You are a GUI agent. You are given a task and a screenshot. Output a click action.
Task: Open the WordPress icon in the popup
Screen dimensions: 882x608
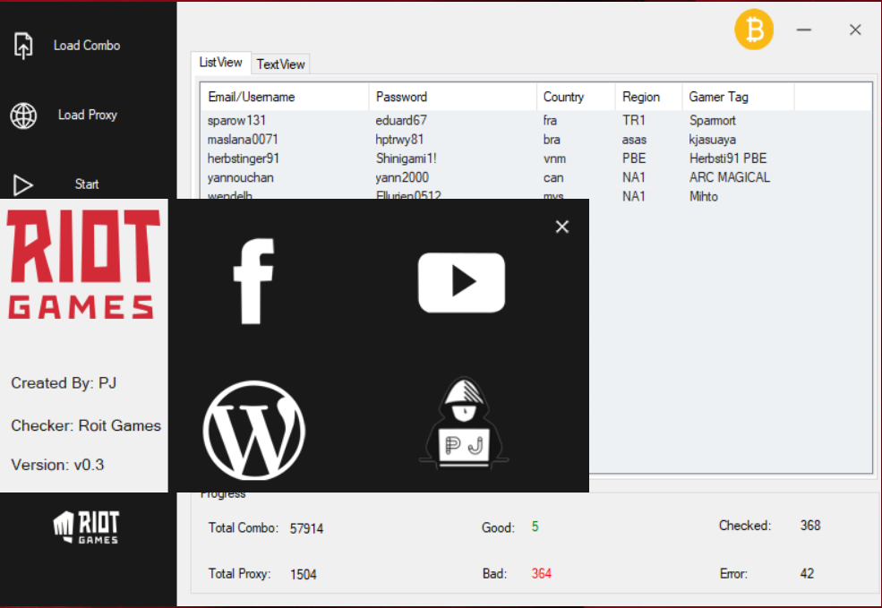(254, 431)
